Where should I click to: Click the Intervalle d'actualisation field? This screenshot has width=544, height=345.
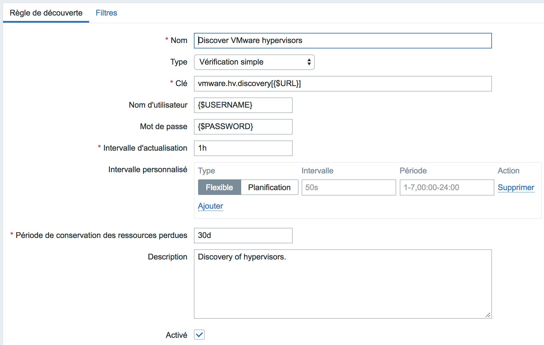click(x=243, y=148)
